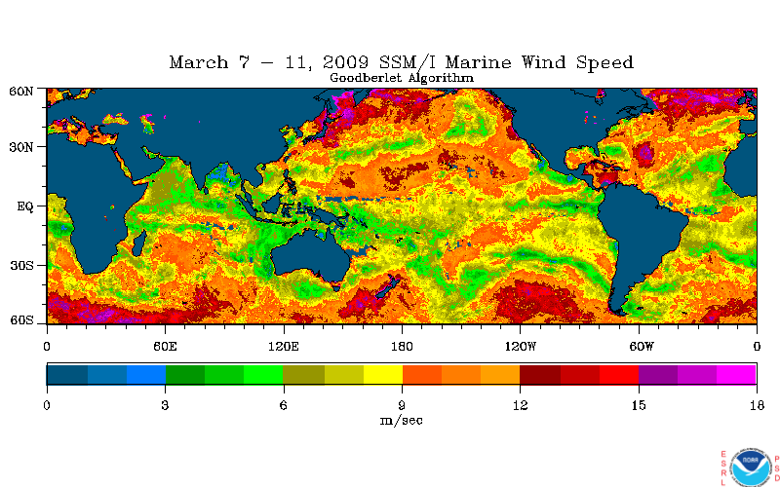The image size is (780, 487).
Task: Click the vertical 'ESRL' text beside logo
Action: [724, 468]
